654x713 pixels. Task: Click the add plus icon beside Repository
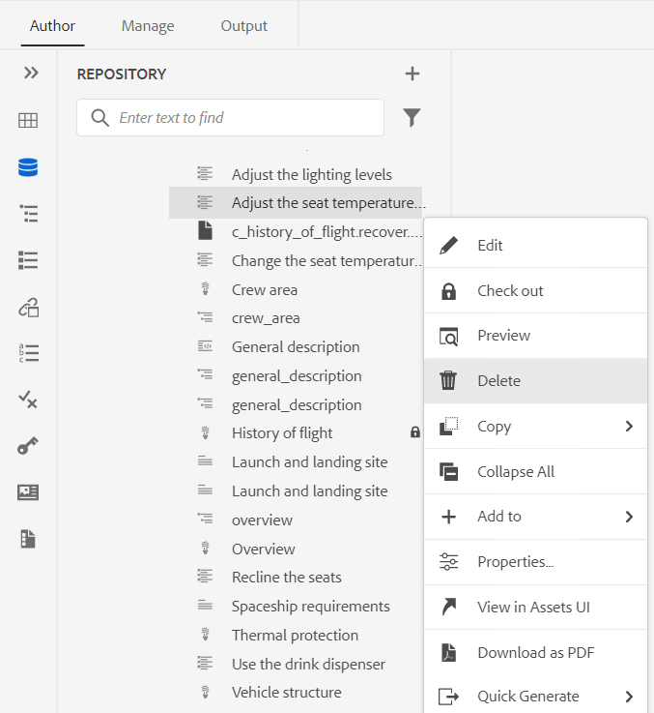tap(412, 74)
